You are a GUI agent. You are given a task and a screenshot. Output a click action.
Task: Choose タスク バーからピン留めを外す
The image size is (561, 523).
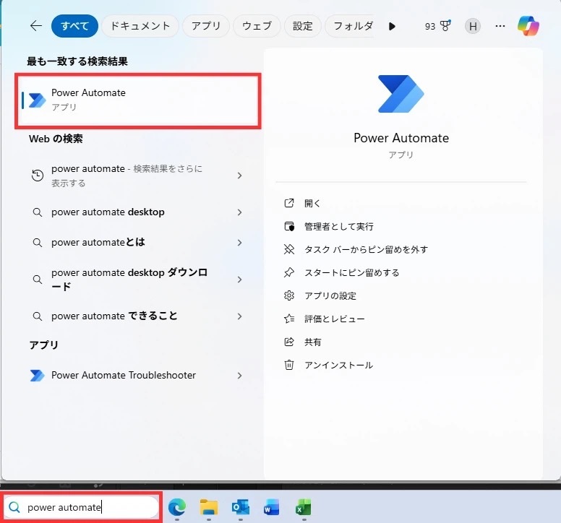(x=366, y=249)
